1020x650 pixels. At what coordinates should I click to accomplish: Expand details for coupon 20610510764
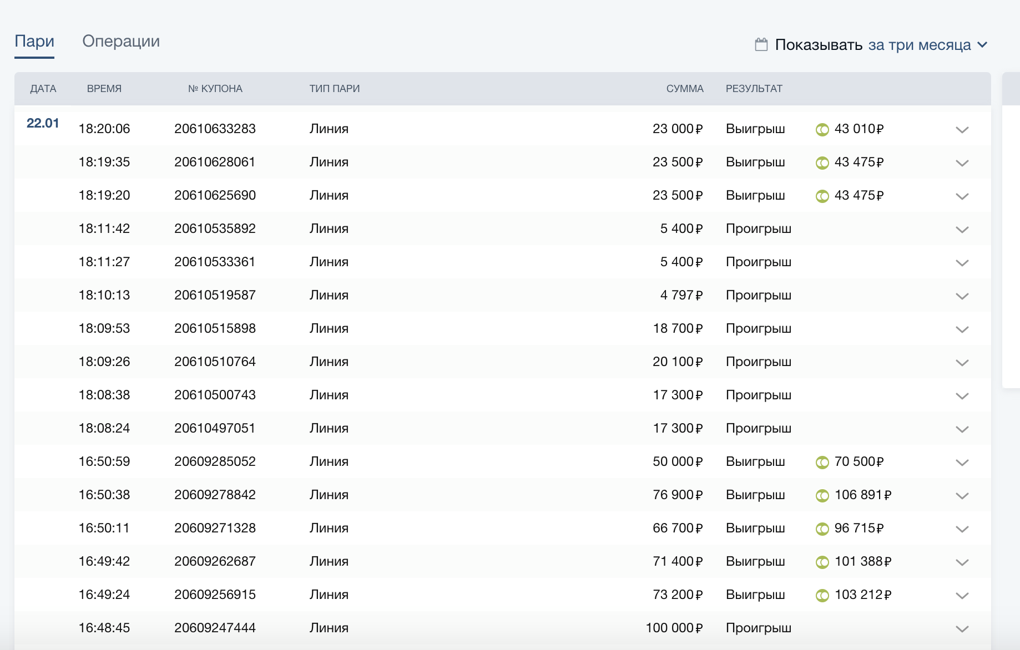point(962,363)
